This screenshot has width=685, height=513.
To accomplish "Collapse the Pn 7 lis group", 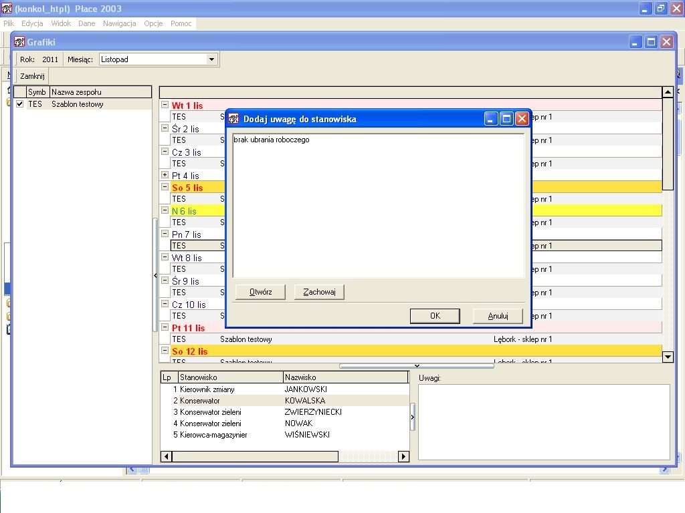I will click(x=165, y=234).
